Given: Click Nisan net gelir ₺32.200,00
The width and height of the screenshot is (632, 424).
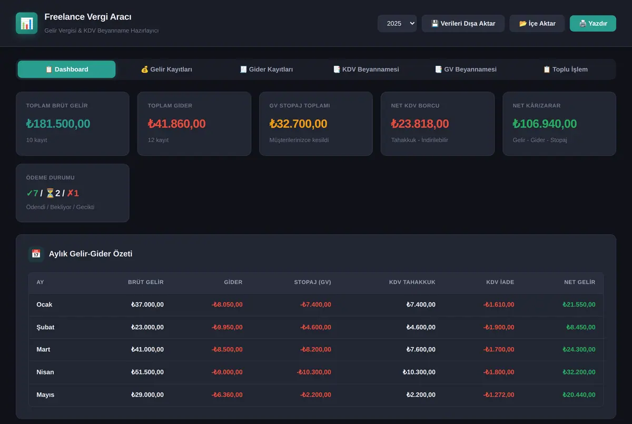Looking at the screenshot, I should (x=579, y=372).
